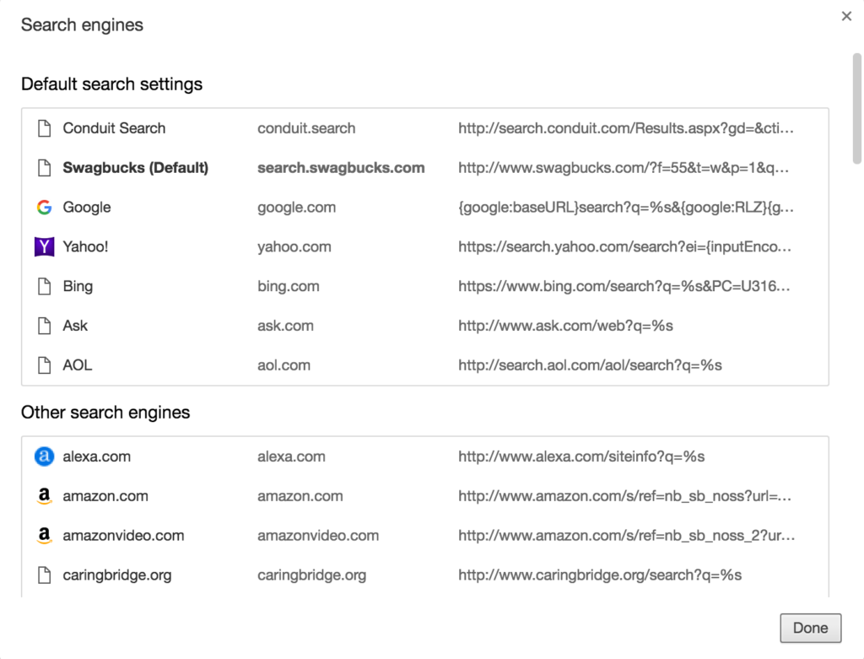Click the Conduit Search page icon
Image resolution: width=864 pixels, height=659 pixels.
coord(44,128)
